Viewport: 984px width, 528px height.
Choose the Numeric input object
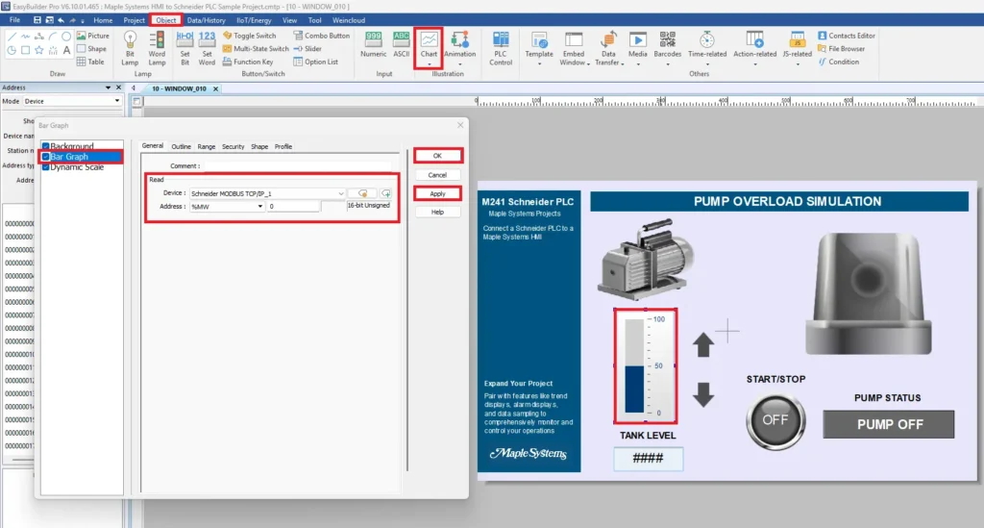(373, 44)
